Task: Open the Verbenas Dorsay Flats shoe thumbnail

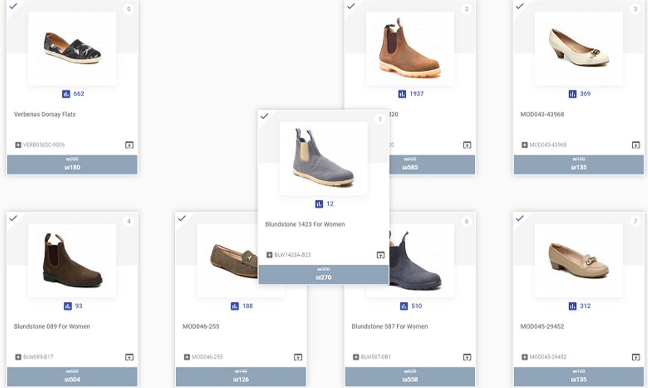Action: tap(72, 48)
